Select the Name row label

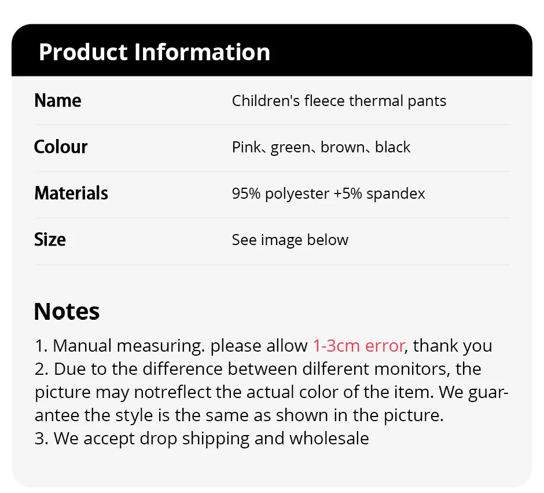[x=58, y=101]
